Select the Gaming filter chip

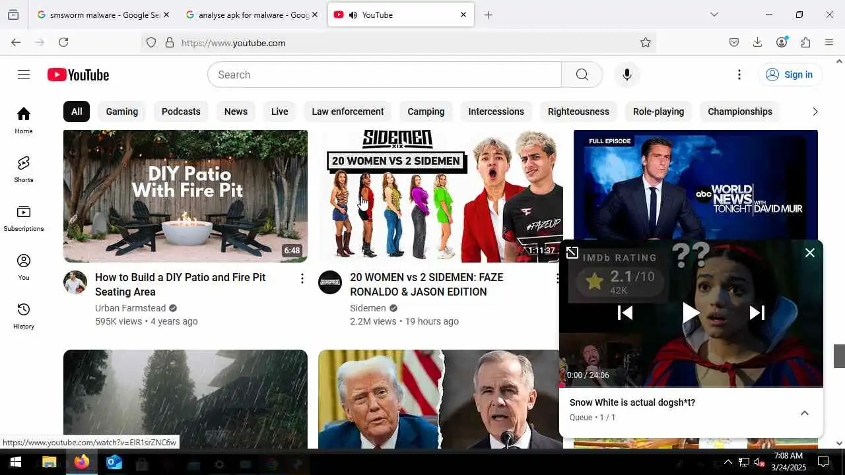(x=122, y=111)
